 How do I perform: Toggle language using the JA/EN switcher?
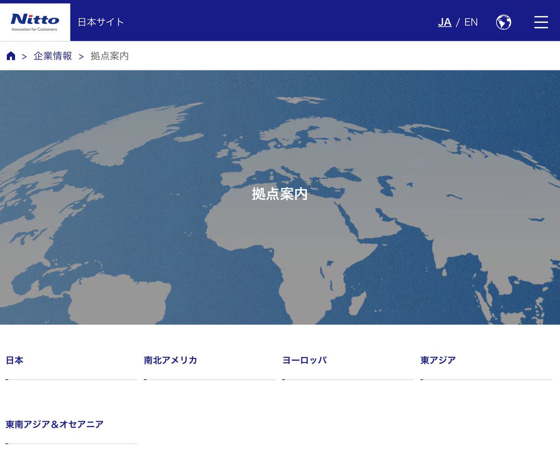[458, 22]
